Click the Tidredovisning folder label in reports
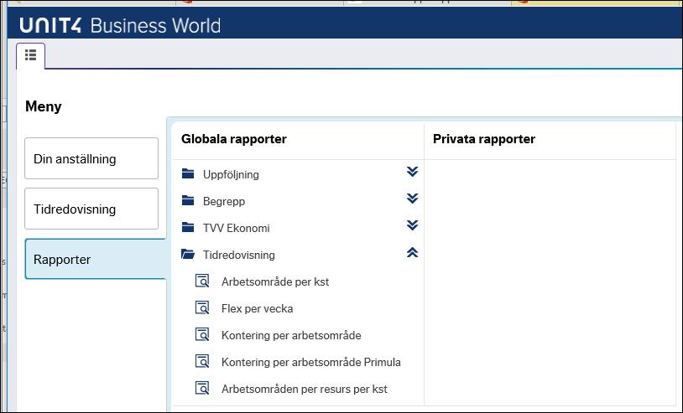Viewport: 683px width, 413px height. [238, 255]
